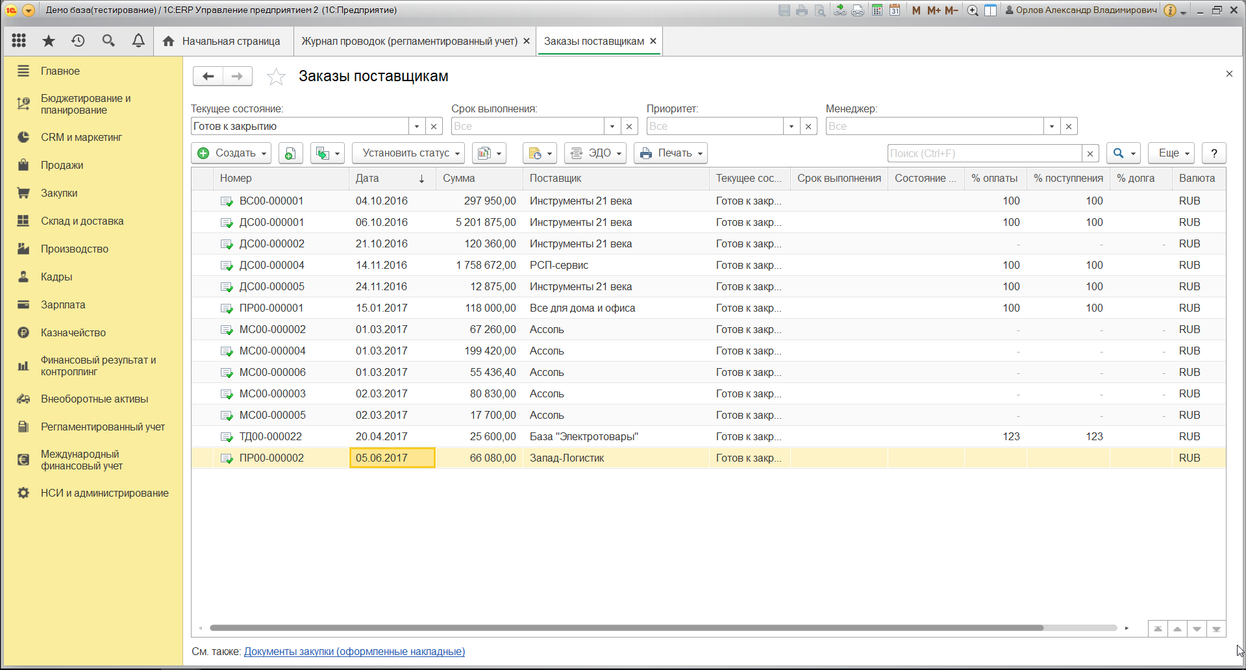Open the Регламентированный учет sidebar section
This screenshot has width=1246, height=670.
[103, 427]
